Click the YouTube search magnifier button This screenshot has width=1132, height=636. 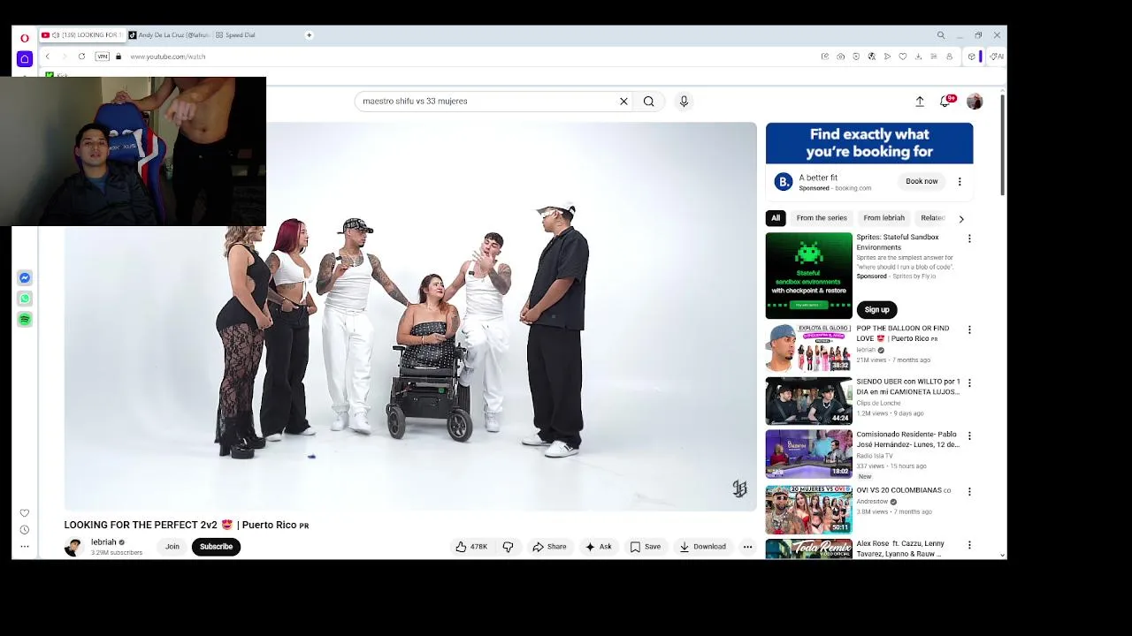[649, 101]
